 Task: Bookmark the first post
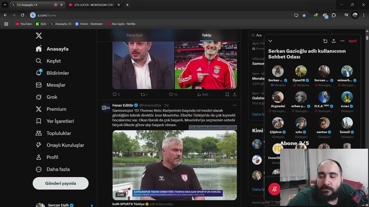(x=227, y=94)
